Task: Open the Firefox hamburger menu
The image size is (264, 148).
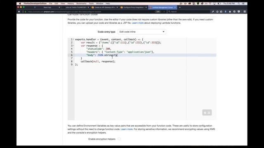Action: pos(245,12)
